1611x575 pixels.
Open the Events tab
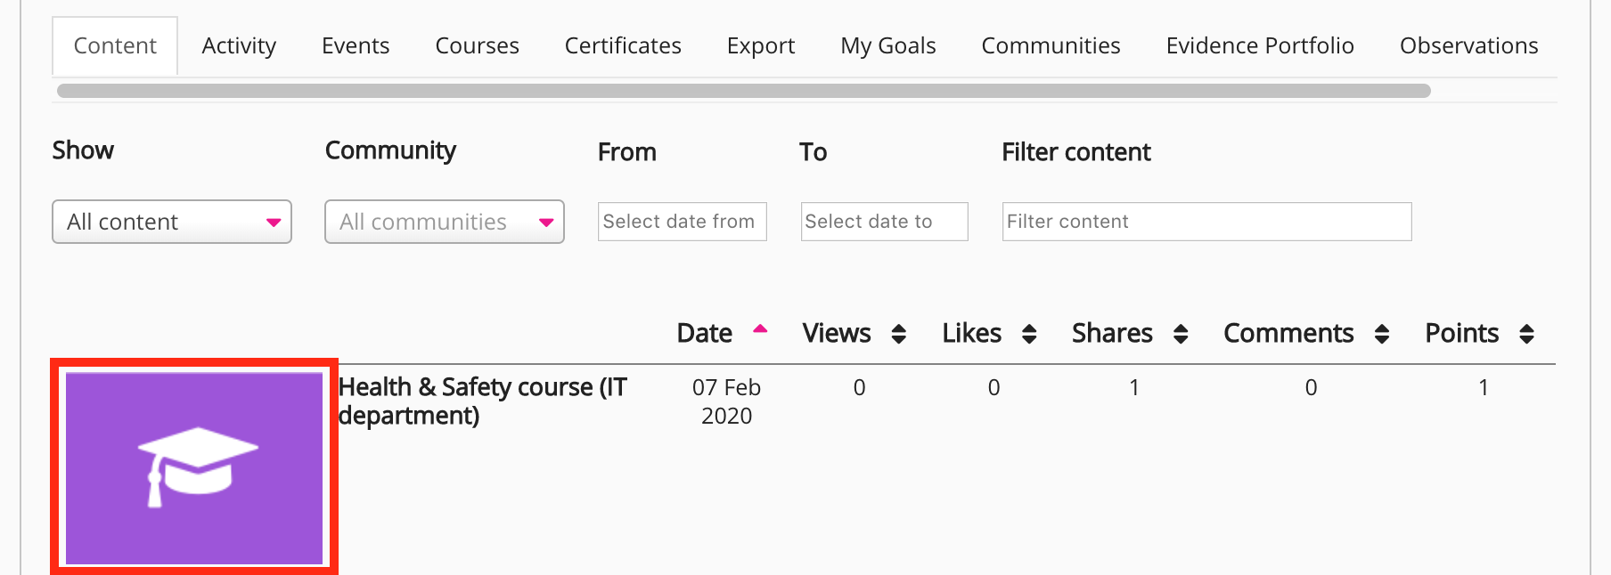coord(356,45)
